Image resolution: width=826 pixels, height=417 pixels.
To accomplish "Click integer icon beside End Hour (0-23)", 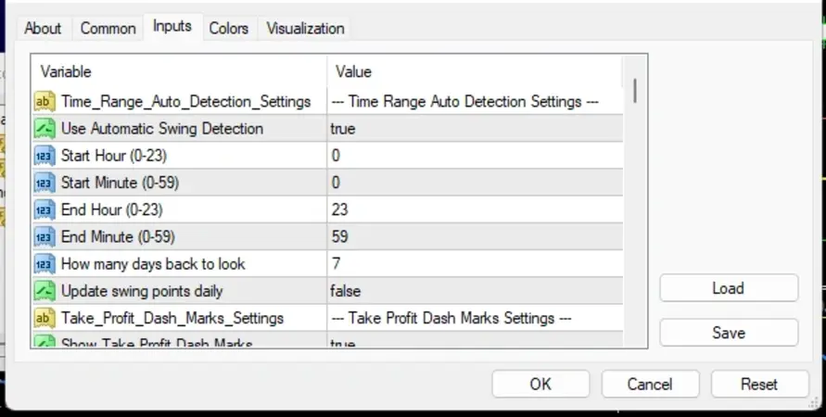I will 44,210.
